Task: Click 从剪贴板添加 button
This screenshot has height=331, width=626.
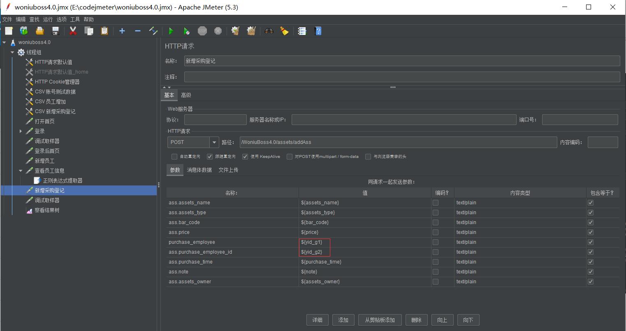Action: click(380, 320)
